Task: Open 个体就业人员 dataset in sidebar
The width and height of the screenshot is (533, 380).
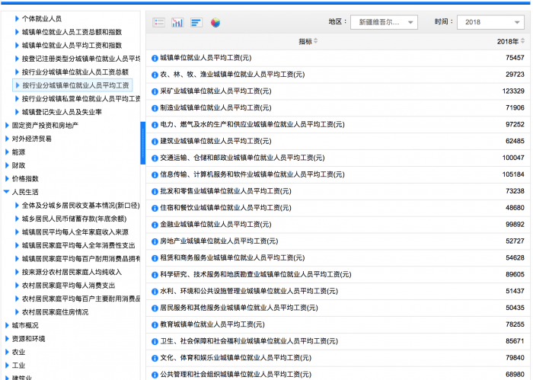Action: (42, 18)
